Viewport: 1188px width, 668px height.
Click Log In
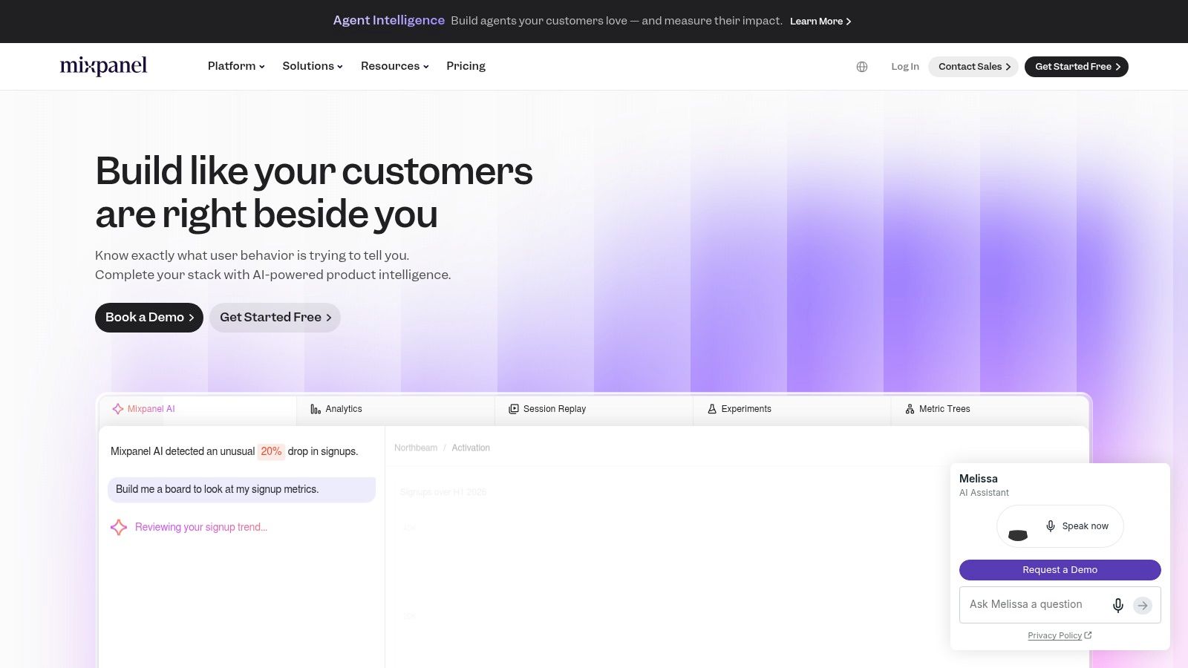(905, 67)
